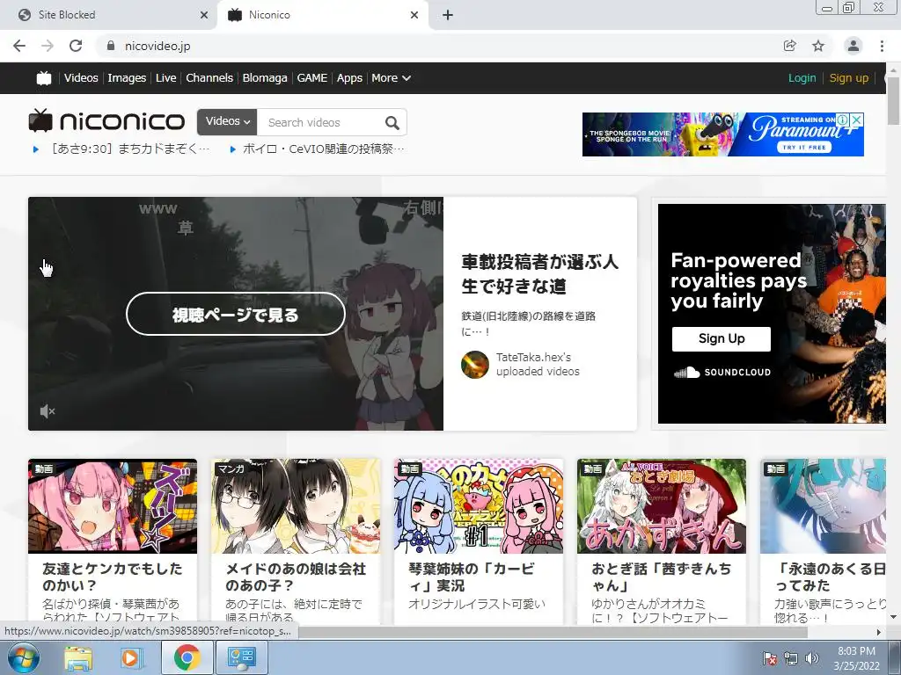Image resolution: width=901 pixels, height=675 pixels.
Task: Click the Sign up link
Action: 849,78
